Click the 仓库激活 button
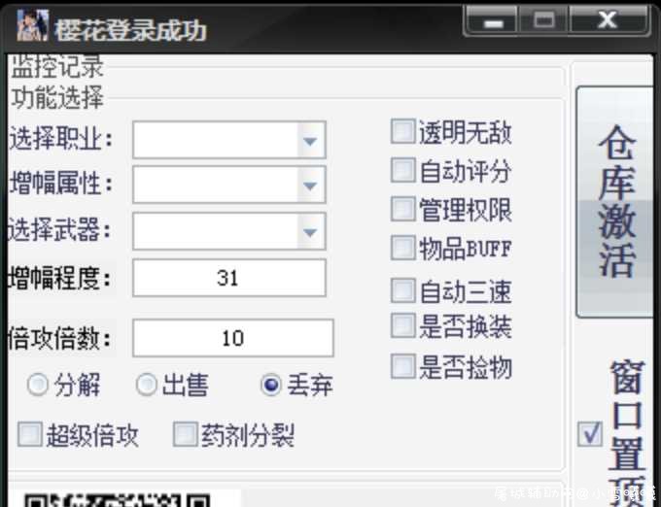The width and height of the screenshot is (661, 507). tap(614, 202)
